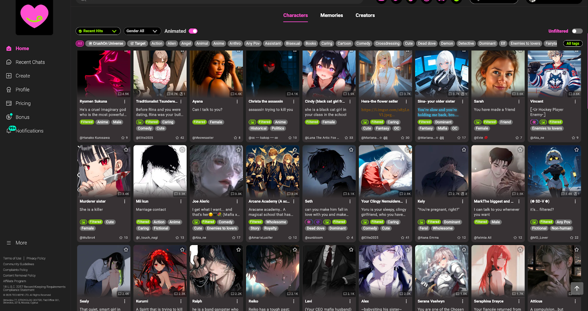Image resolution: width=588 pixels, height=311 pixels.
Task: Switch to the Memories tab
Action: pos(331,15)
